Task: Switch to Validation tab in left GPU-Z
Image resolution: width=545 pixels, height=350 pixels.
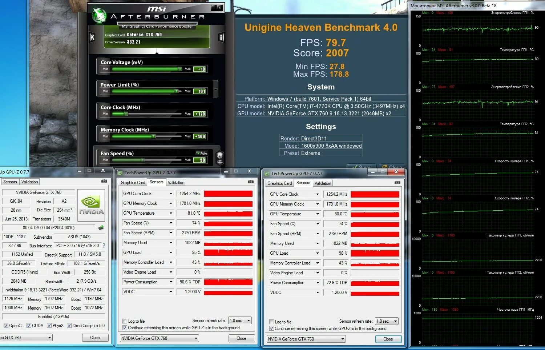Action: pos(29,182)
